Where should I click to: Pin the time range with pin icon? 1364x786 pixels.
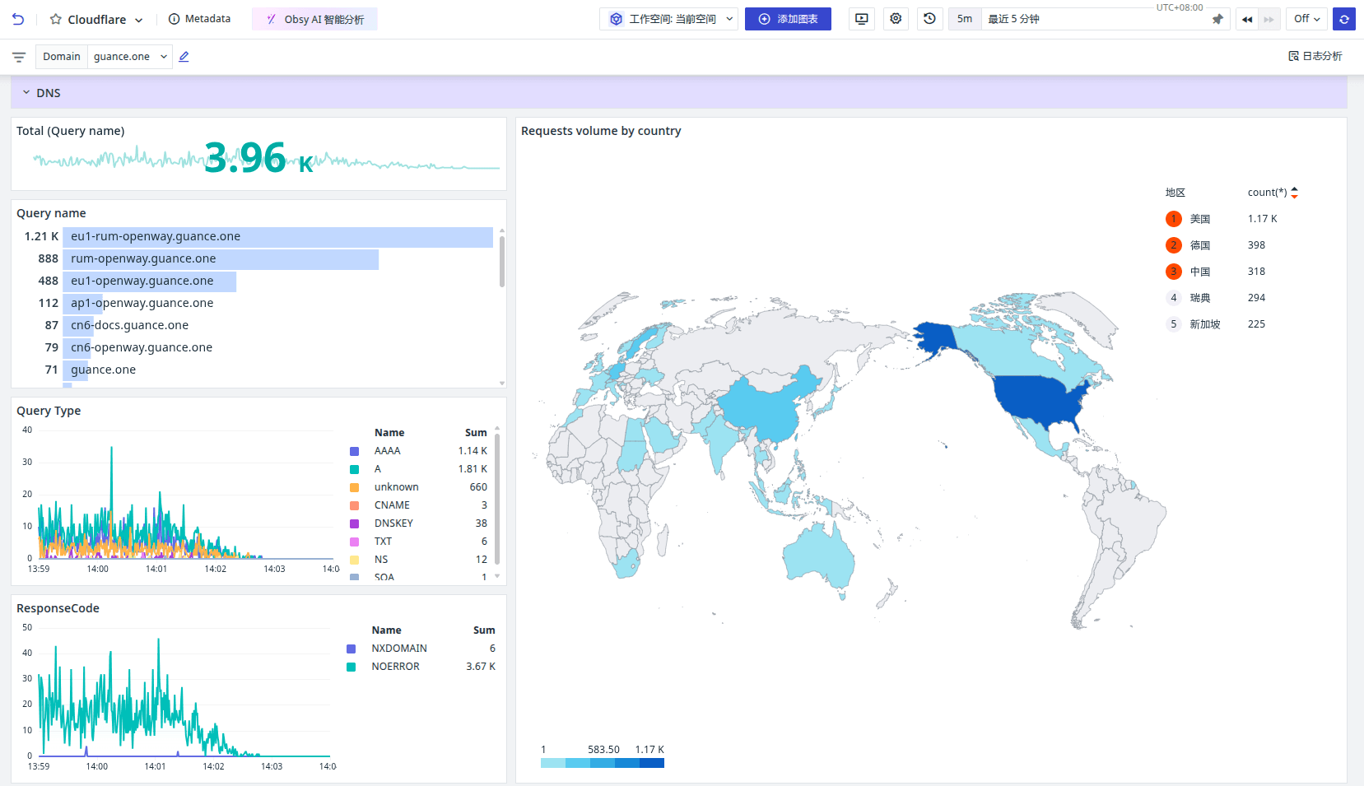click(1217, 19)
